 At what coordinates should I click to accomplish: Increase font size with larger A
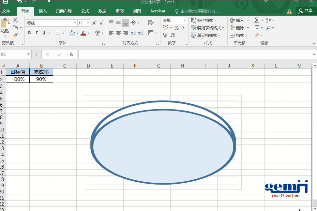tap(94, 23)
